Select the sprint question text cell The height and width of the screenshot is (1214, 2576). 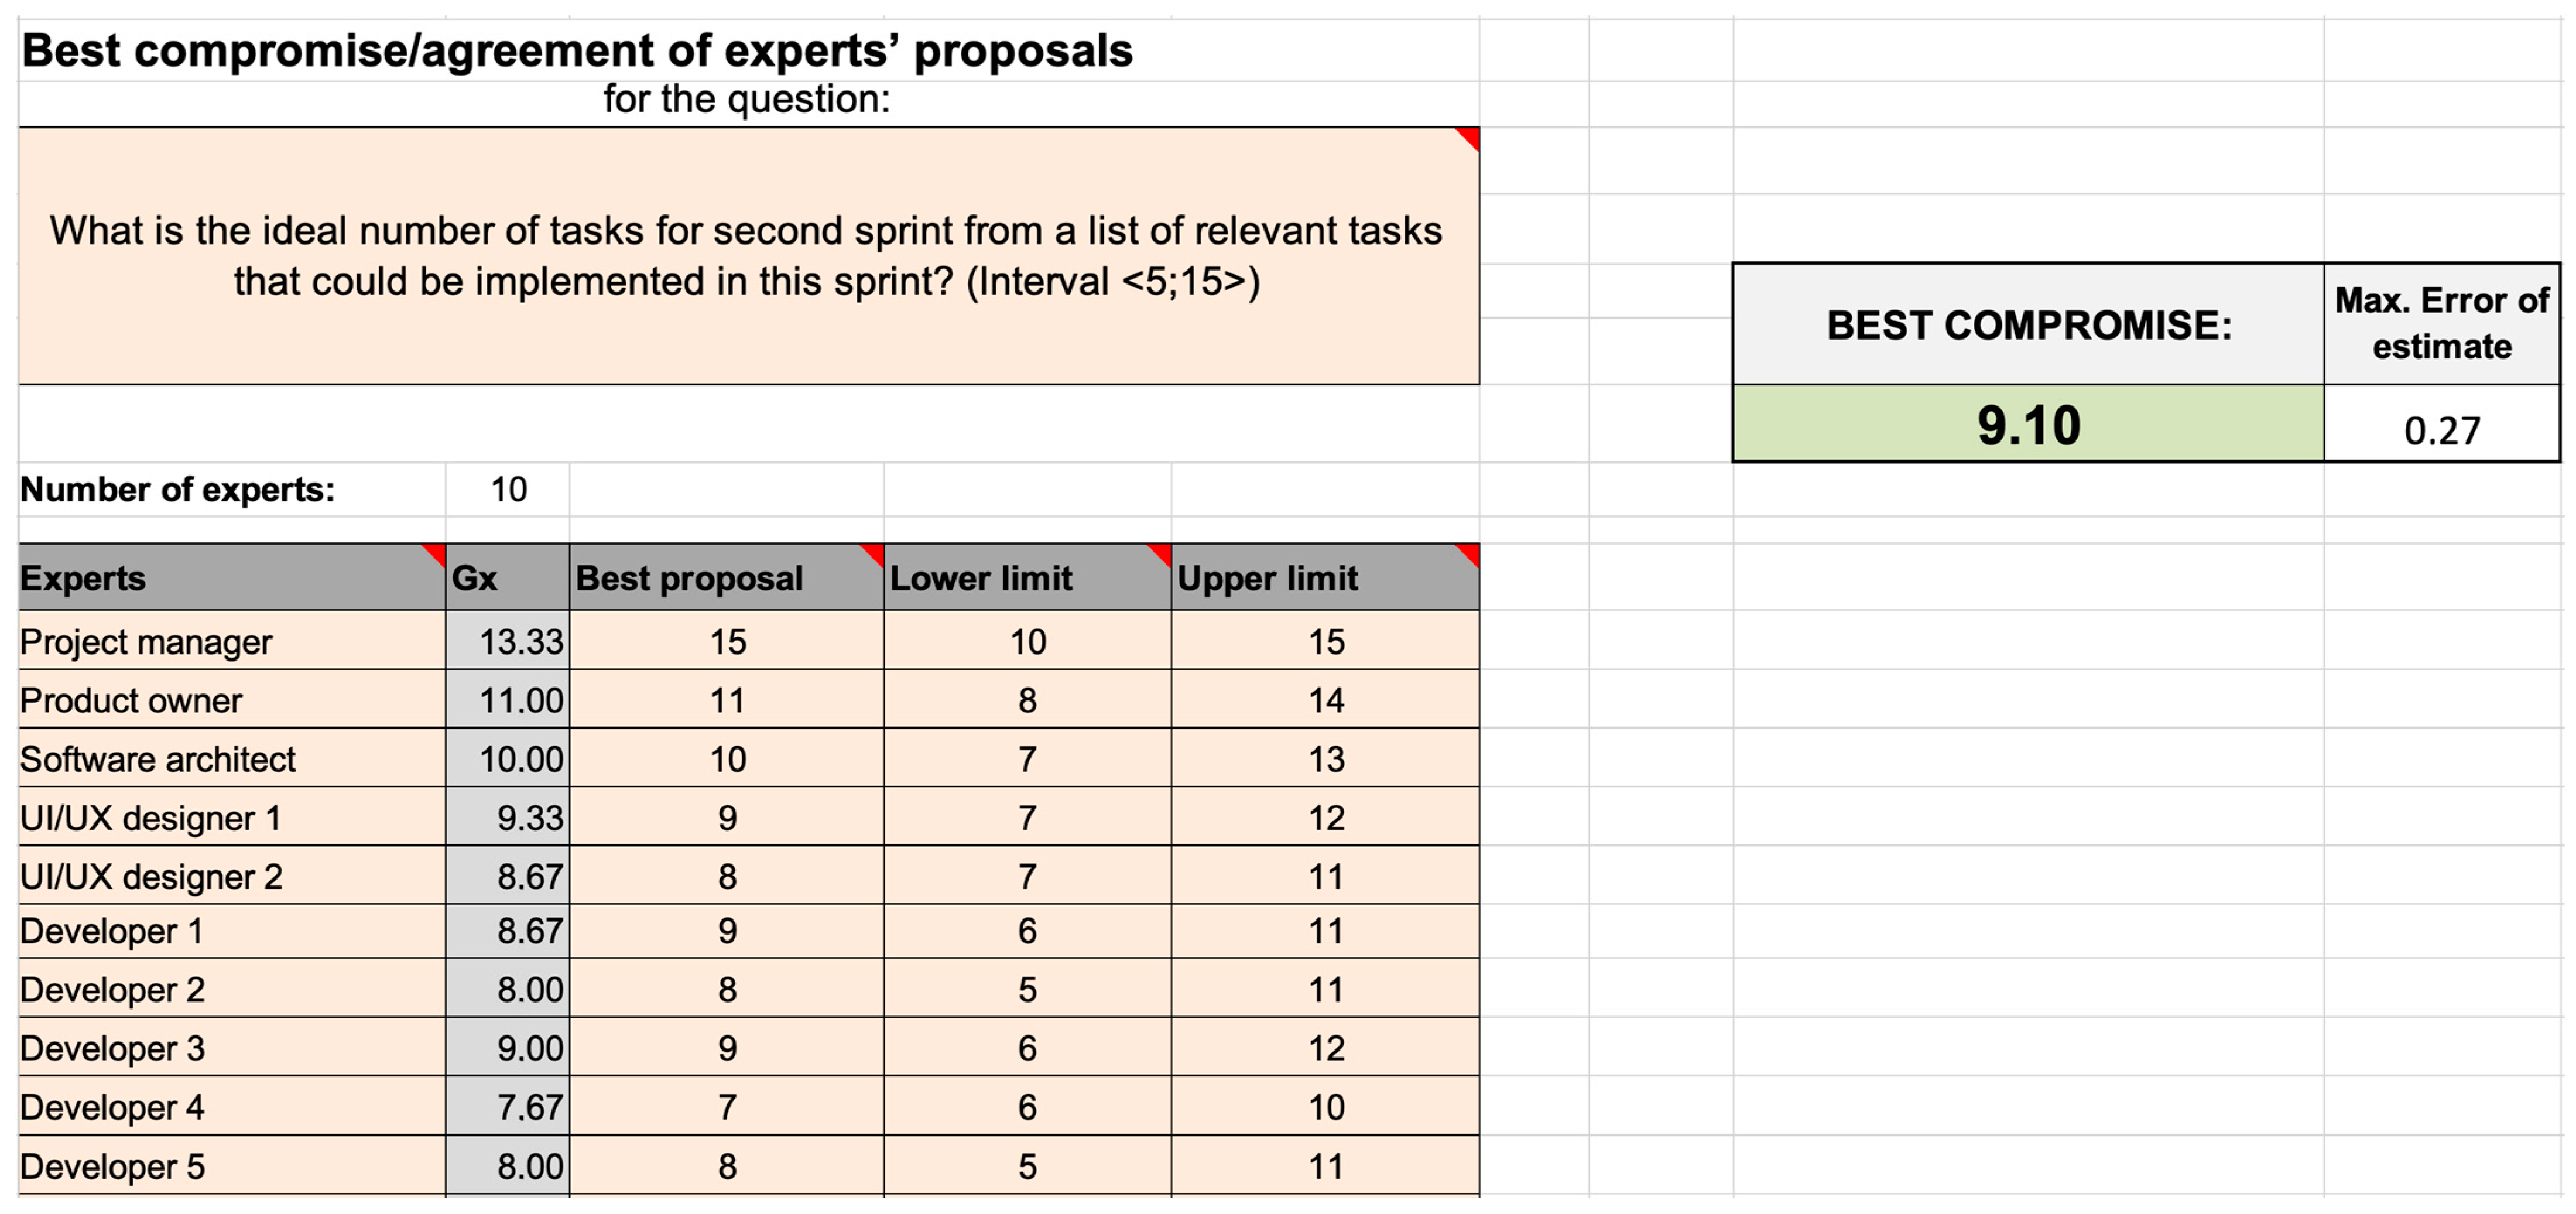[747, 256]
